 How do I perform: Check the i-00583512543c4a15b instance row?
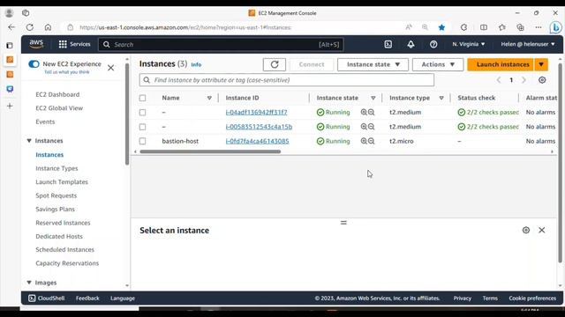coord(143,127)
